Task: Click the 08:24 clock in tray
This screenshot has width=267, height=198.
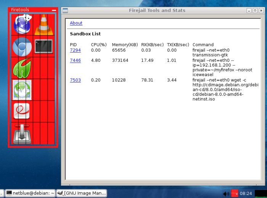Action: click(x=246, y=193)
